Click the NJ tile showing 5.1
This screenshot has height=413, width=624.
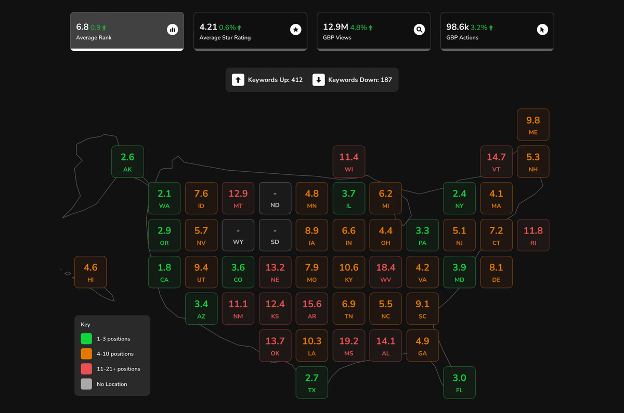[459, 236]
